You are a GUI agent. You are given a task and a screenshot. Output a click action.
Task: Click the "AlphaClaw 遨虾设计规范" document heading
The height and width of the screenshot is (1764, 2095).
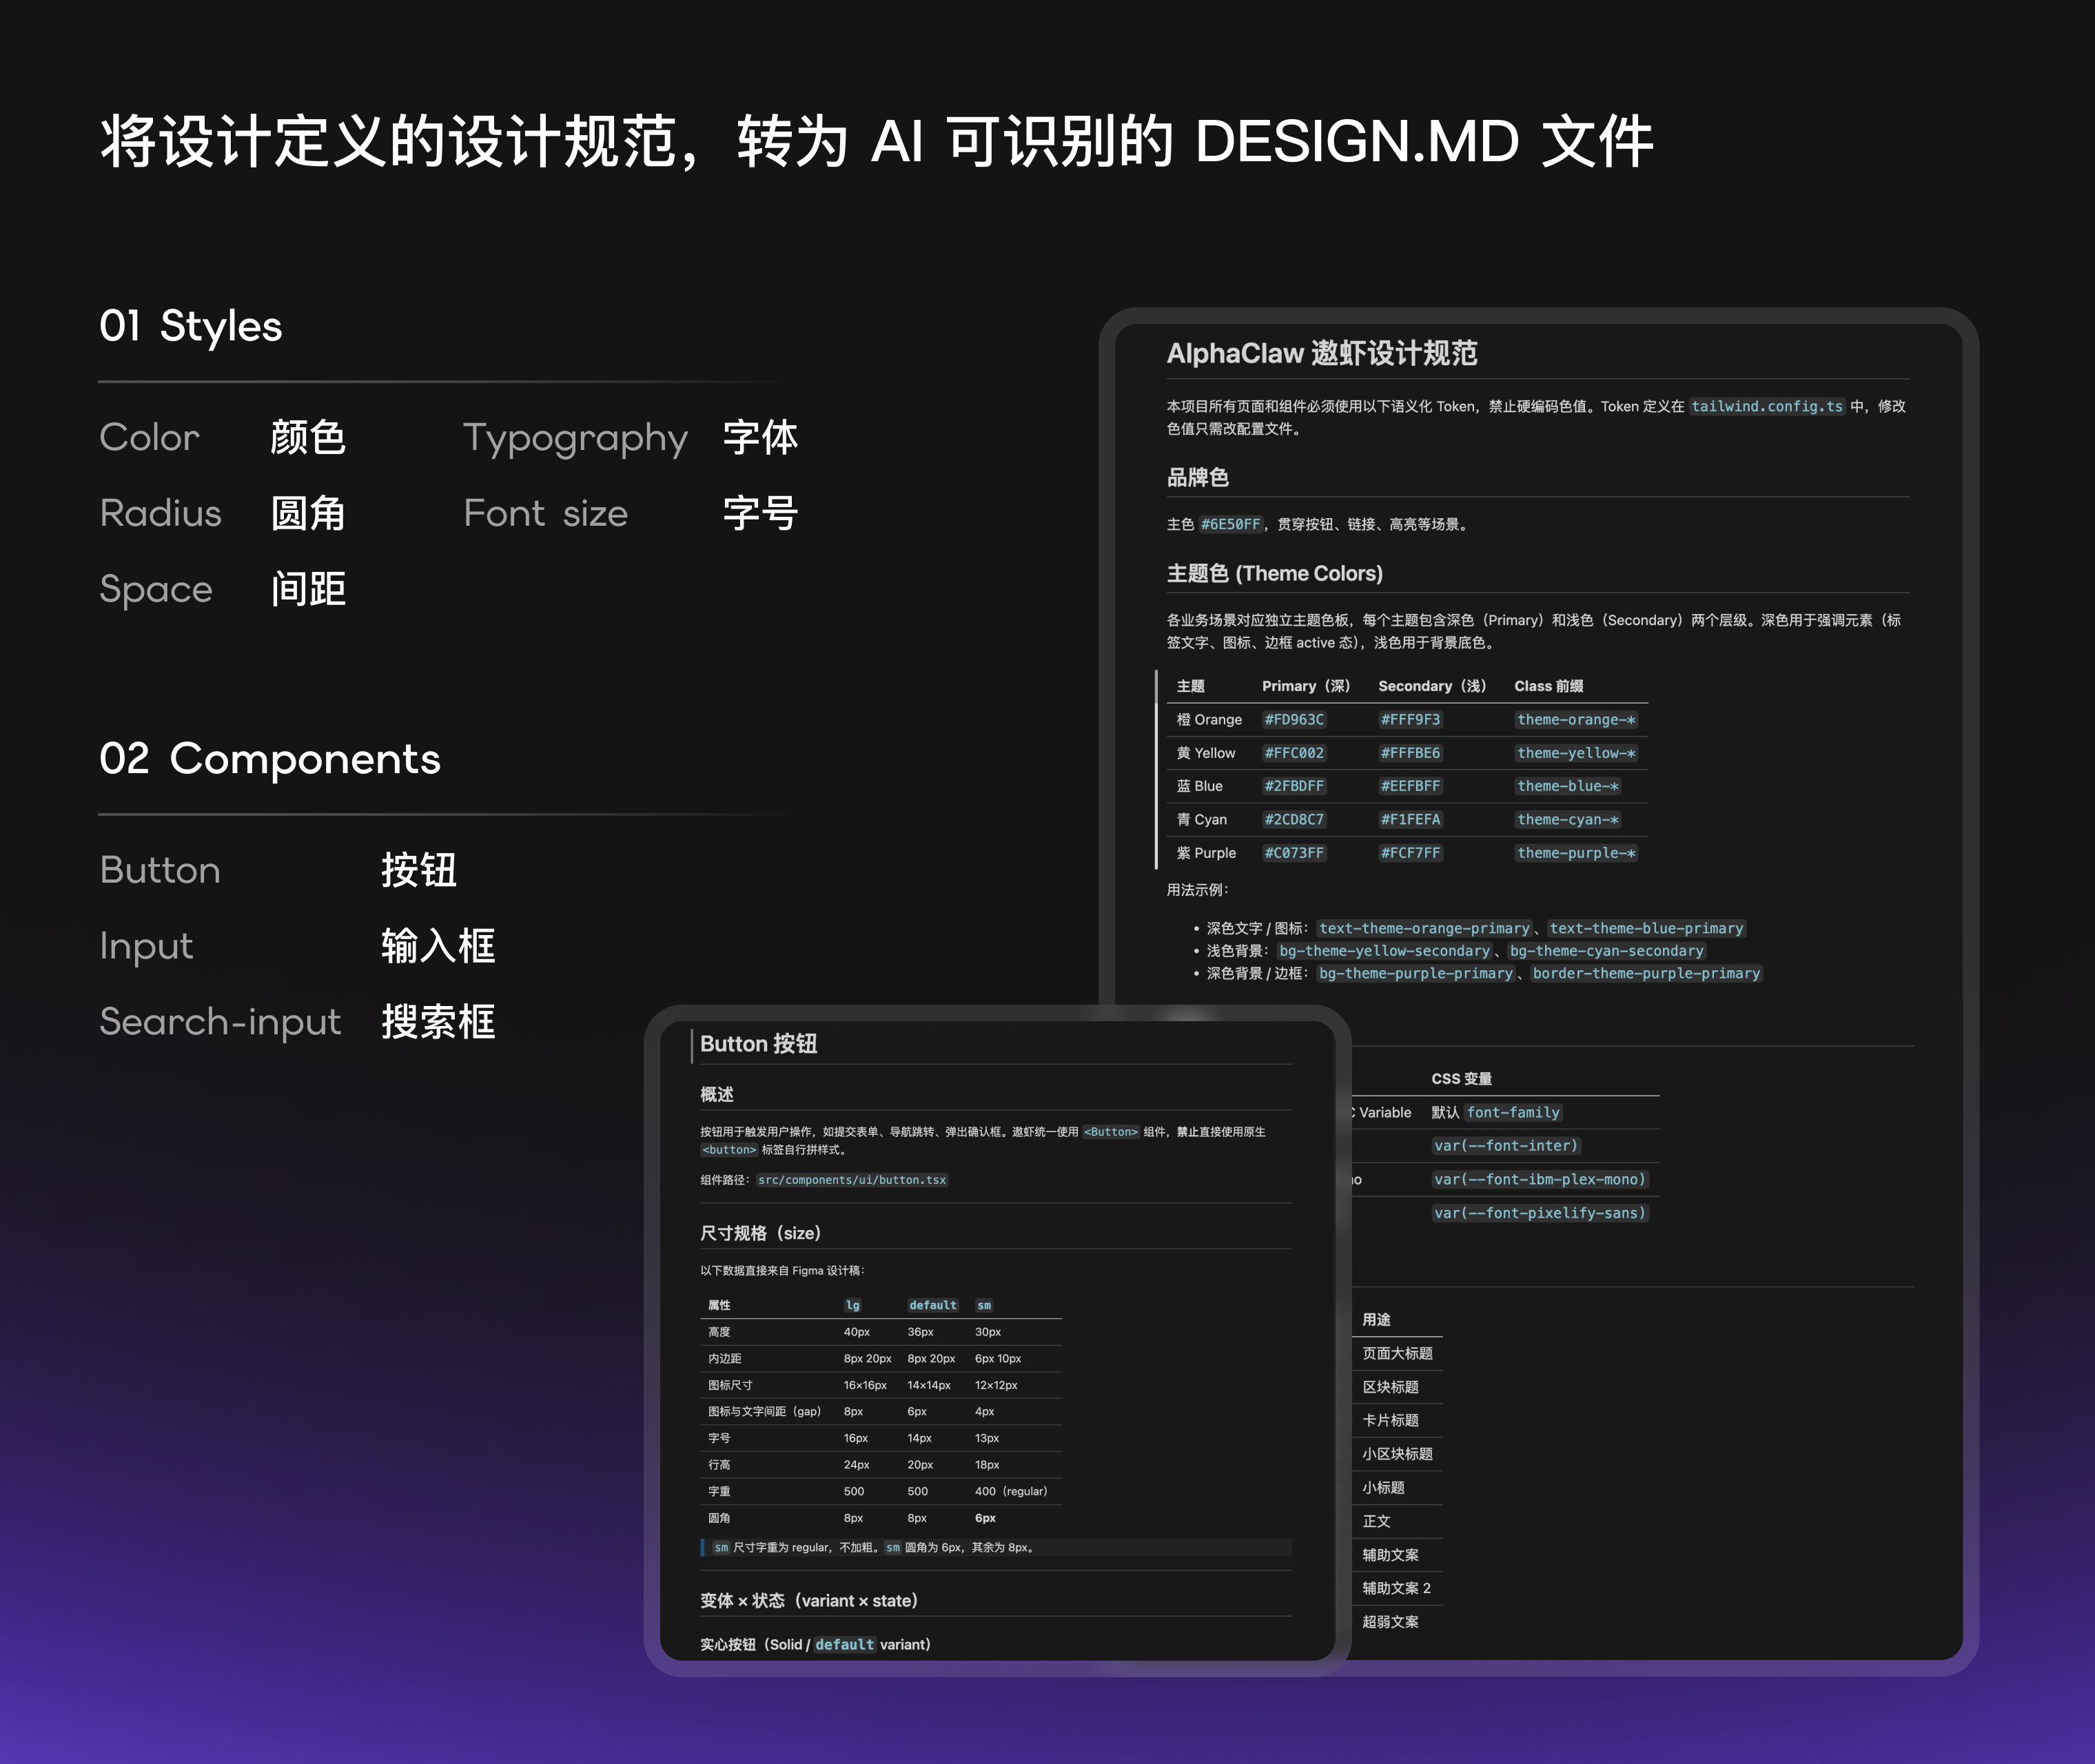(1322, 353)
